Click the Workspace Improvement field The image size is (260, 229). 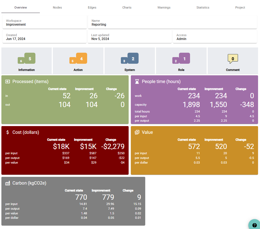[45, 22]
